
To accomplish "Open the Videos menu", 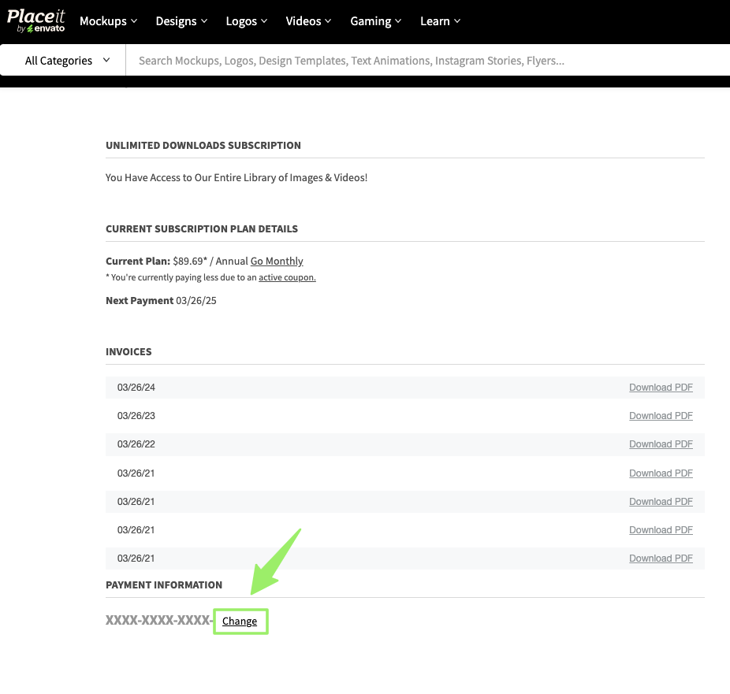I will click(x=309, y=21).
